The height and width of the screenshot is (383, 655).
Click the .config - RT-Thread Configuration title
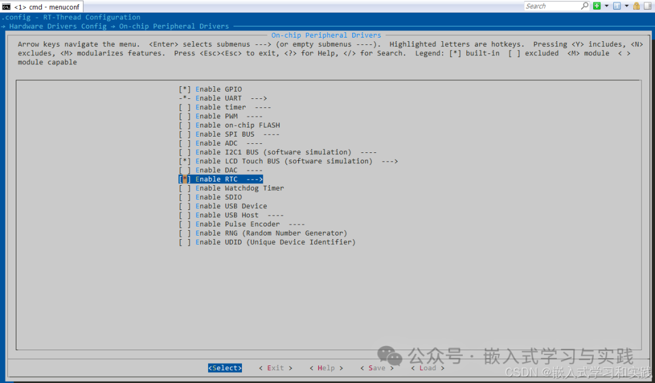[x=71, y=17]
